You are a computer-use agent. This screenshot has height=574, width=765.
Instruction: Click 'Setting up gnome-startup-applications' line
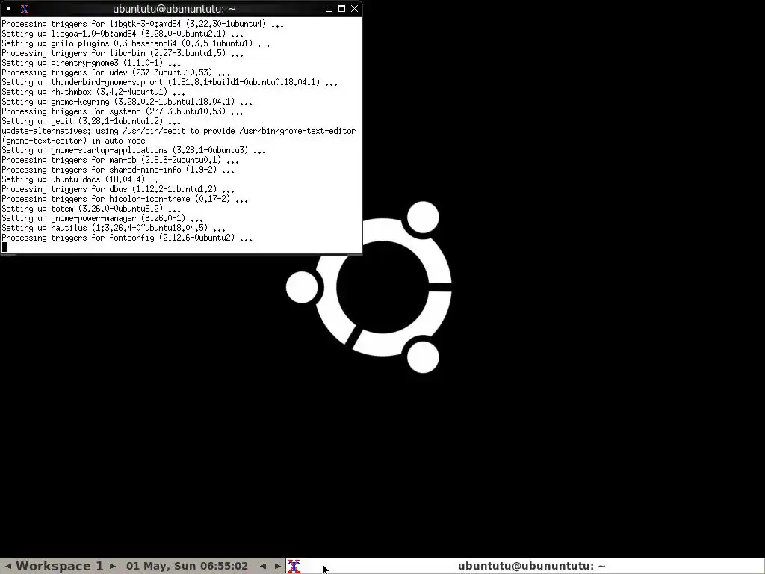click(x=134, y=149)
